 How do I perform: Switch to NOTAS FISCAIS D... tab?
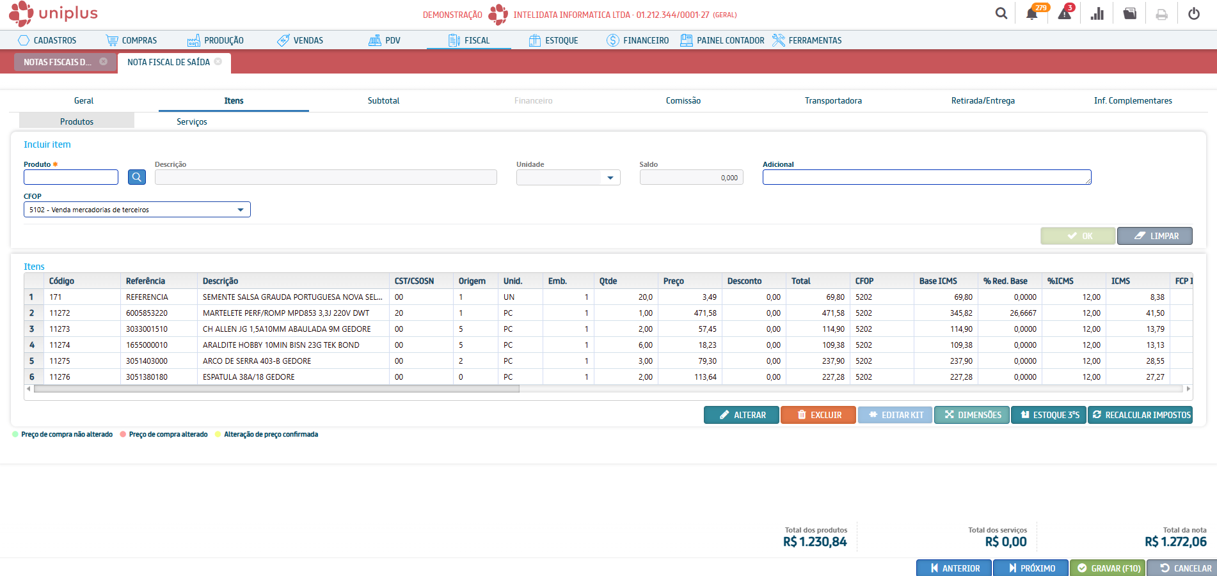click(x=58, y=62)
